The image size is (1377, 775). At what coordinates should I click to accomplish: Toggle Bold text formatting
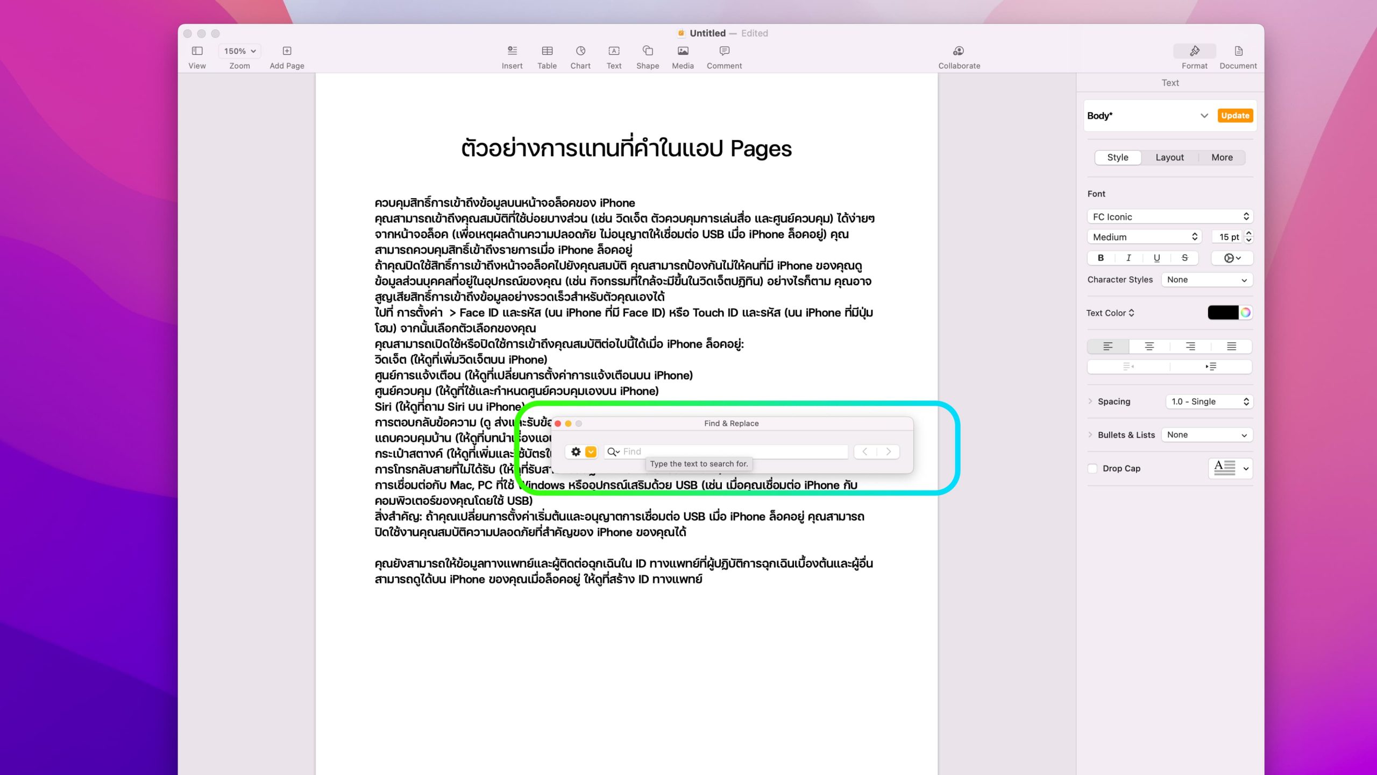[x=1101, y=258]
